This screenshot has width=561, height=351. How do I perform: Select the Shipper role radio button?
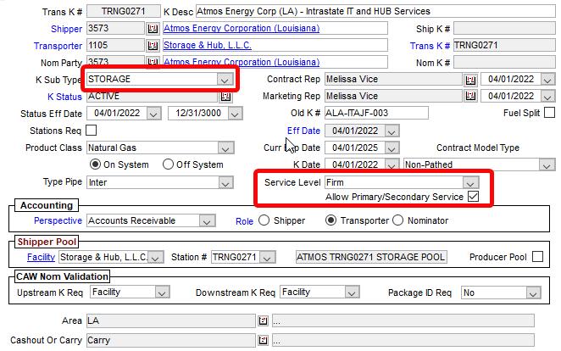tap(264, 220)
